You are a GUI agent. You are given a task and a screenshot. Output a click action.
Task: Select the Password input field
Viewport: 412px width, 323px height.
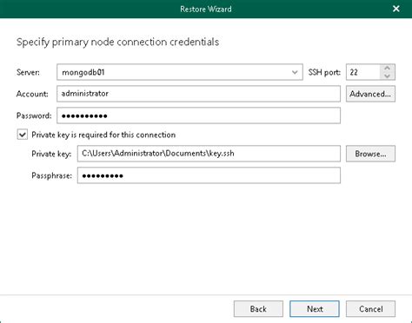(198, 115)
